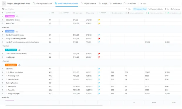Open the Hire laborers task
This screenshot has height=109, width=182.
[x=11, y=57]
